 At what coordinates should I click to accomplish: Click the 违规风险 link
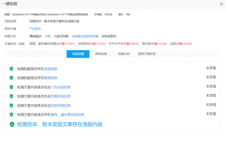(51, 69)
